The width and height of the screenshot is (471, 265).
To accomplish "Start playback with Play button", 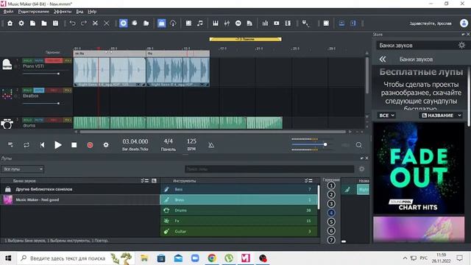I will (58, 145).
